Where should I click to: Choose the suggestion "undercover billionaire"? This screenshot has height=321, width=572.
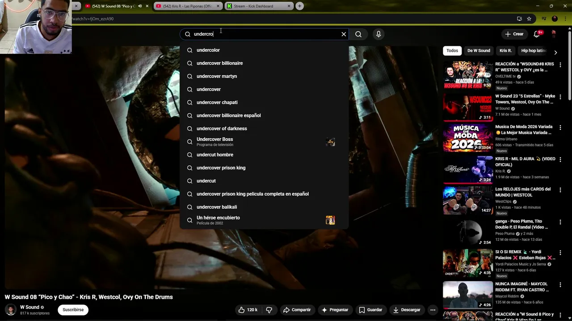264,63
